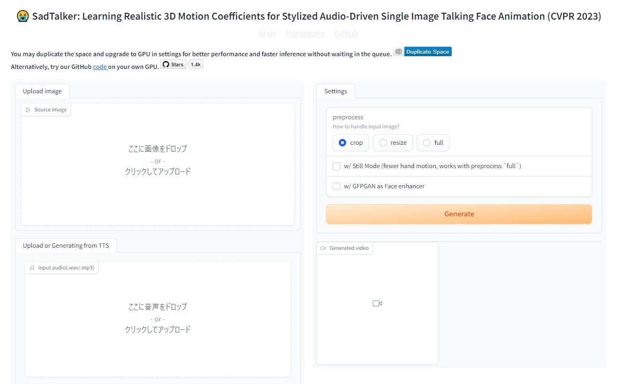Image resolution: width=624 pixels, height=384 pixels.
Task: Open the Settings tab
Action: [x=336, y=91]
